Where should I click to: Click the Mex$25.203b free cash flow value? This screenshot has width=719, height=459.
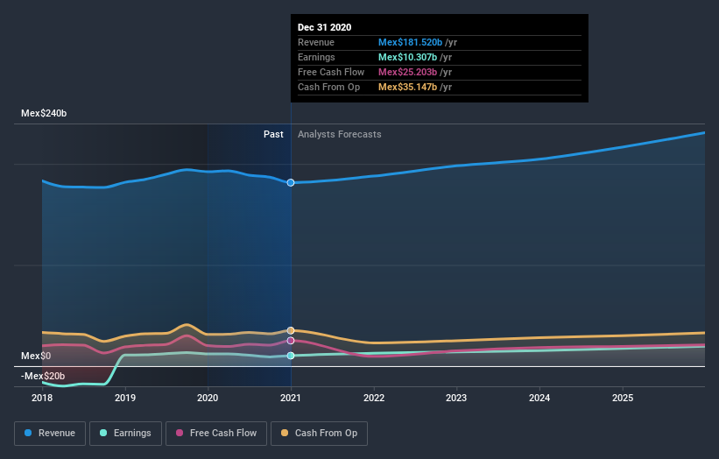pos(407,72)
